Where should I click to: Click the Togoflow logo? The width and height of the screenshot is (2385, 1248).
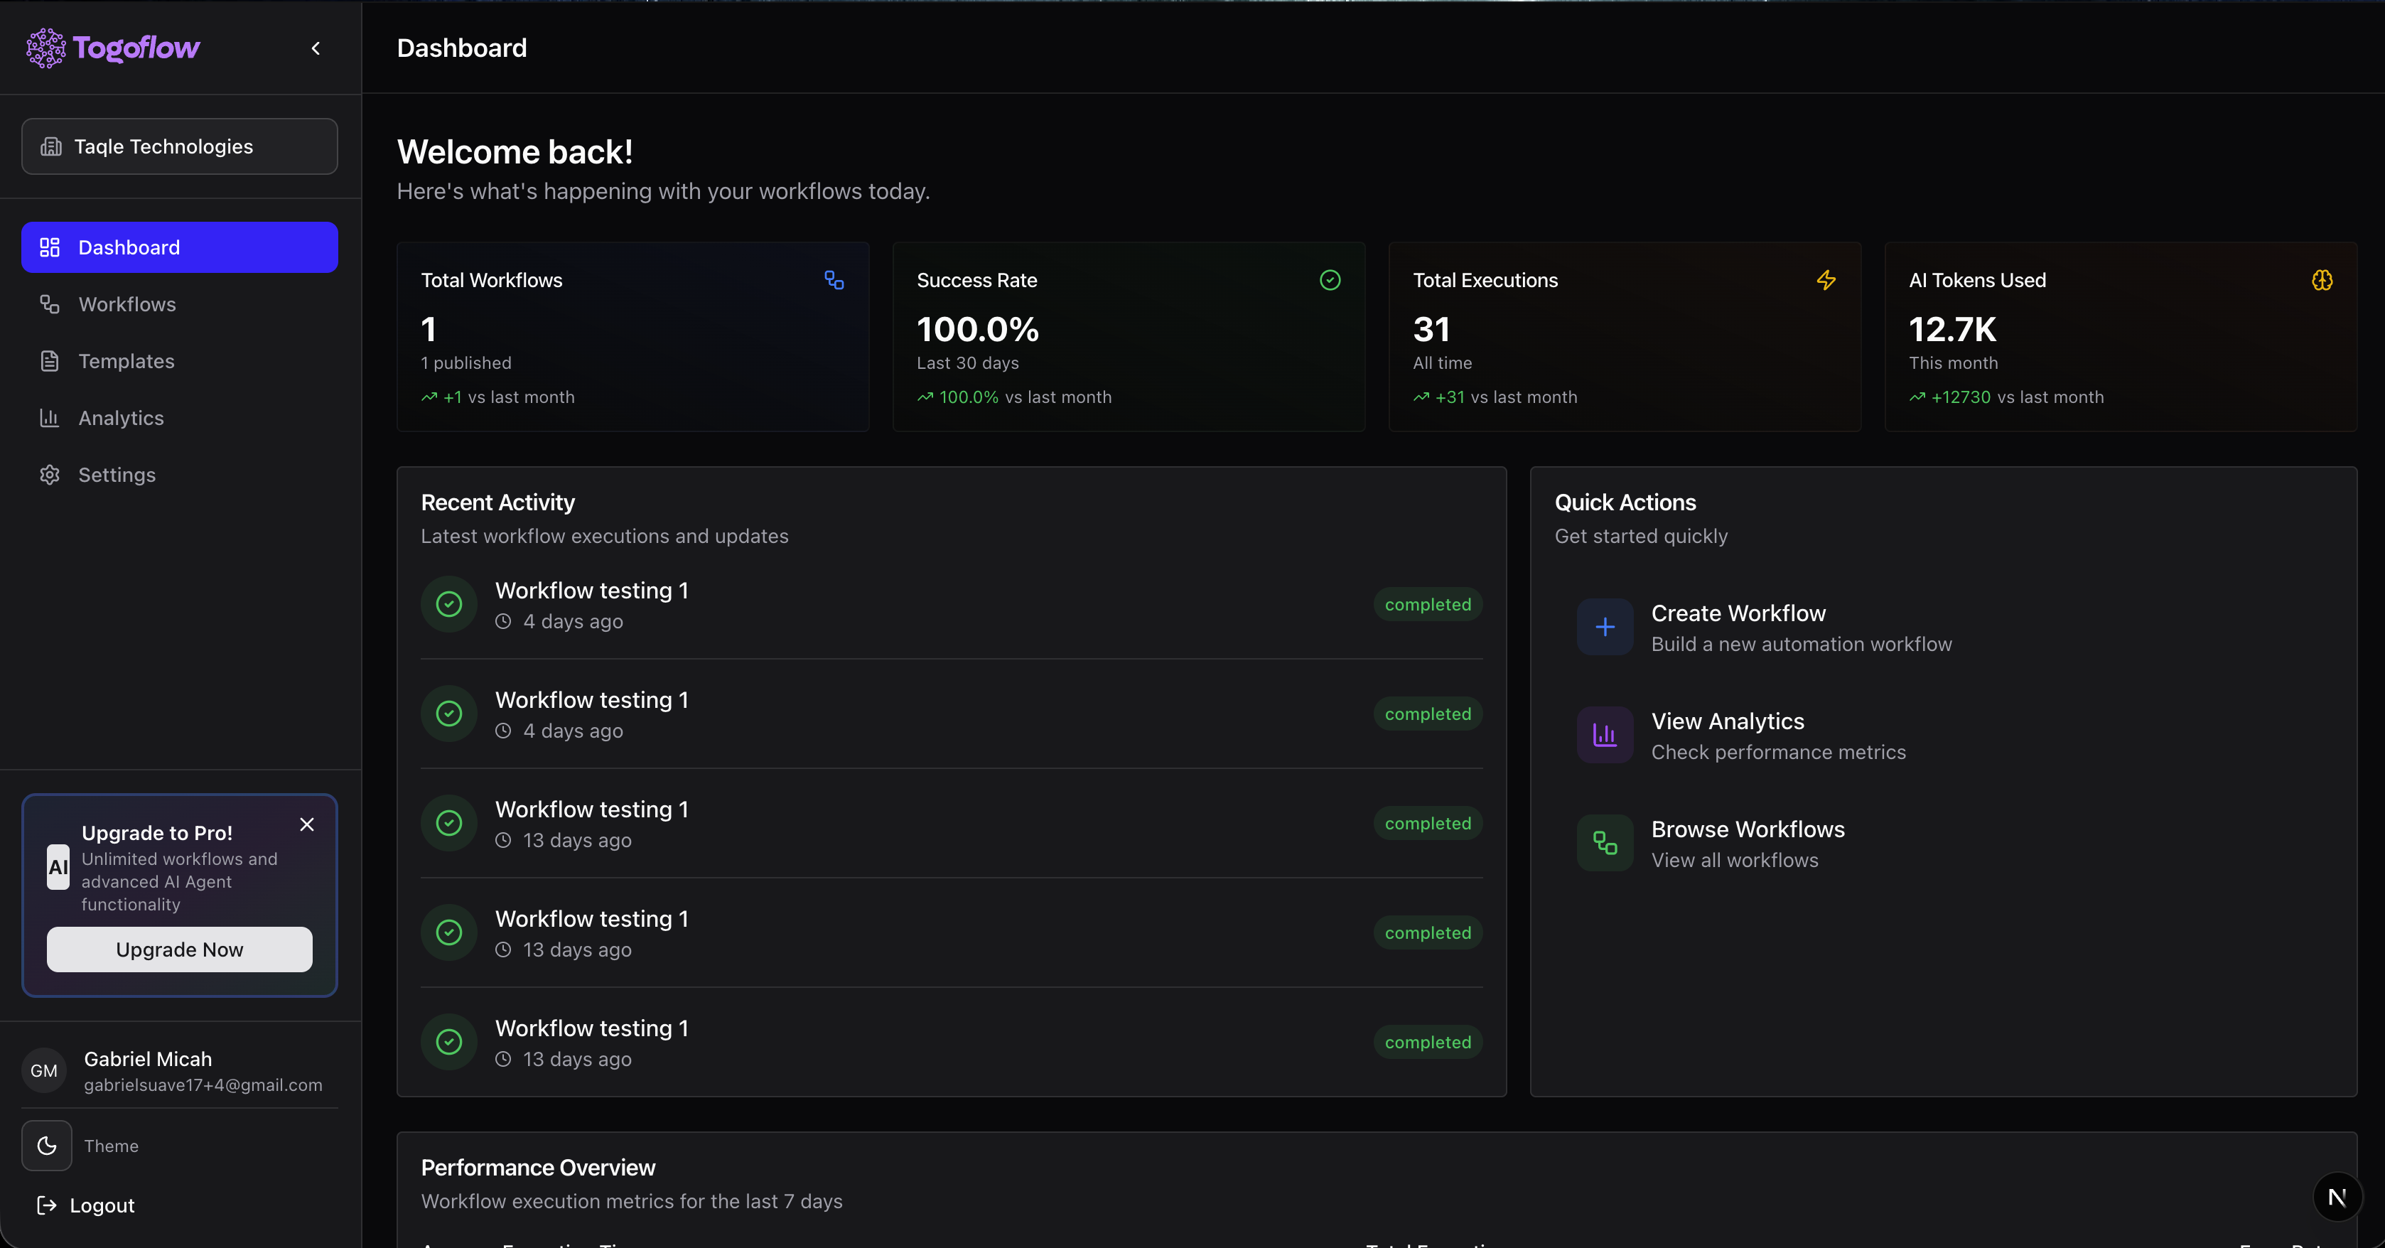click(x=111, y=48)
